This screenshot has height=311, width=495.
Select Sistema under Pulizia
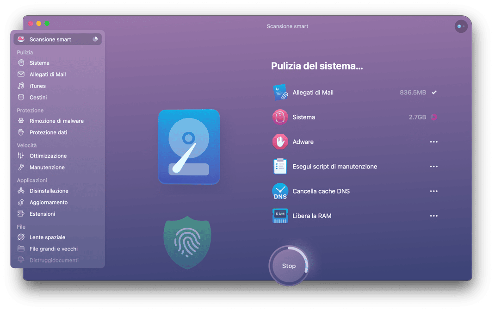pyautogui.click(x=57, y=62)
